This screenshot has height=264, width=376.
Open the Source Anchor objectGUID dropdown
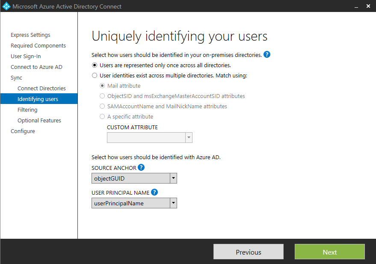click(x=173, y=178)
